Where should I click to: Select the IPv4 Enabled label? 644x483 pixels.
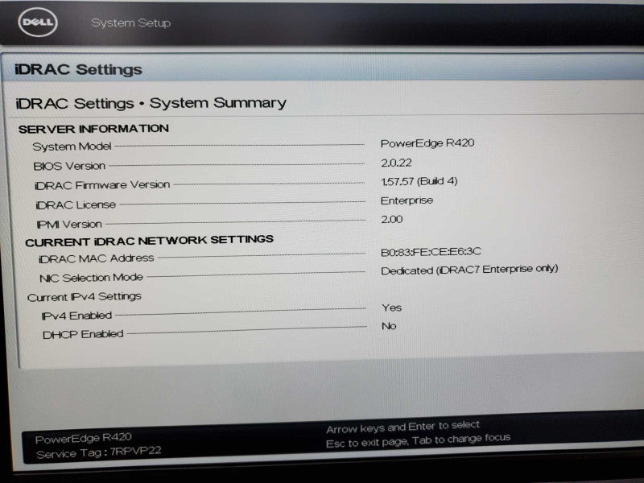point(76,316)
